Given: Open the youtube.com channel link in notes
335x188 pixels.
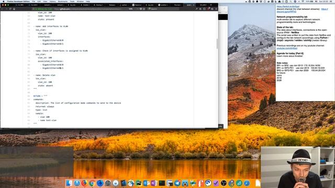Looking at the screenshot, I should (287, 49).
